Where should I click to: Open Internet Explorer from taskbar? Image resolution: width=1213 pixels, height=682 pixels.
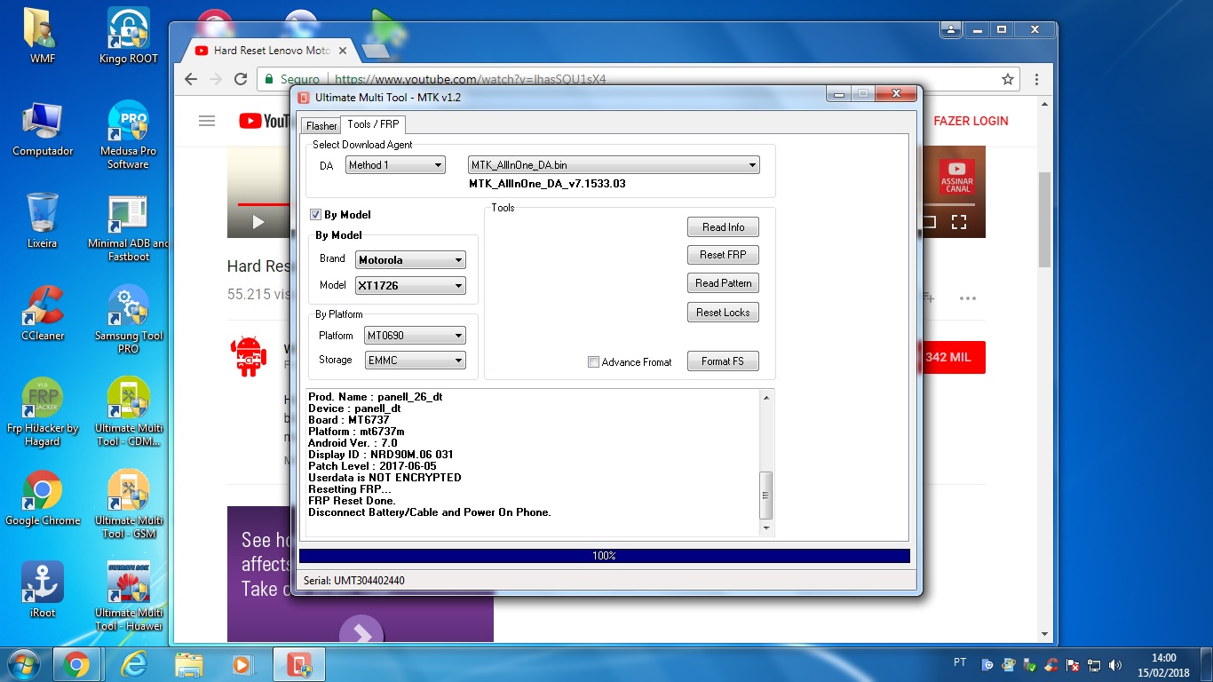[x=134, y=664]
